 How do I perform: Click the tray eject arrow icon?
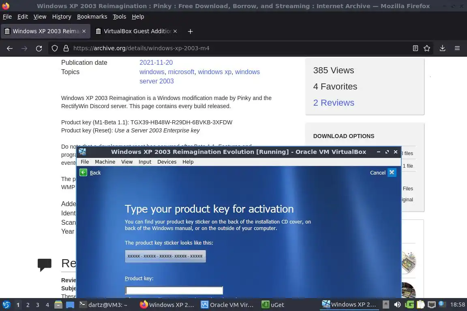(x=386, y=305)
